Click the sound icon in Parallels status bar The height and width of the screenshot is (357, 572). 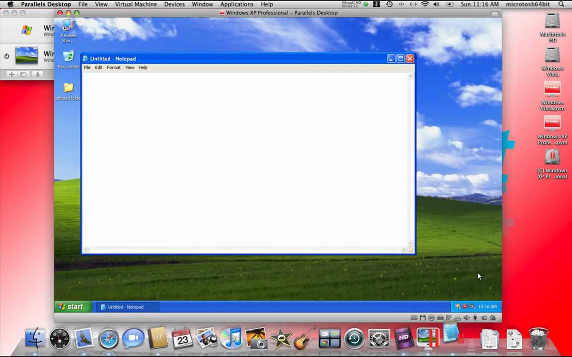coord(467,318)
